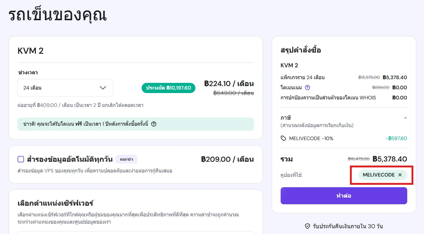The width and height of the screenshot is (424, 234).
Task: Click the question mark in the free domain banner
Action: click(x=154, y=124)
